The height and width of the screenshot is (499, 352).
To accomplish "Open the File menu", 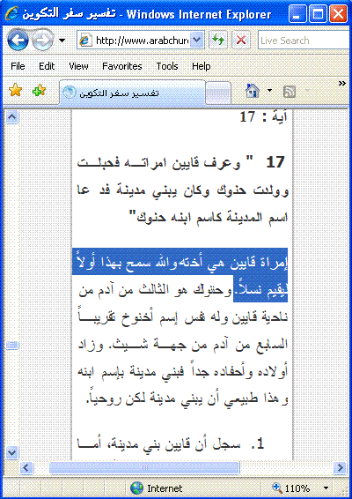I will pyautogui.click(x=18, y=66).
